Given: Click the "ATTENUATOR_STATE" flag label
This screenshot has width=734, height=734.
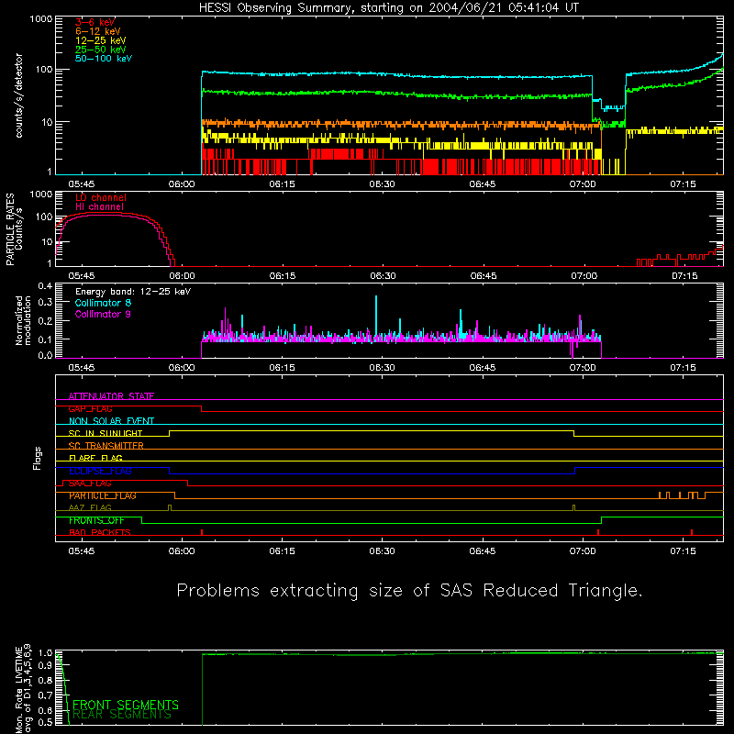Looking at the screenshot, I should pos(111,396).
